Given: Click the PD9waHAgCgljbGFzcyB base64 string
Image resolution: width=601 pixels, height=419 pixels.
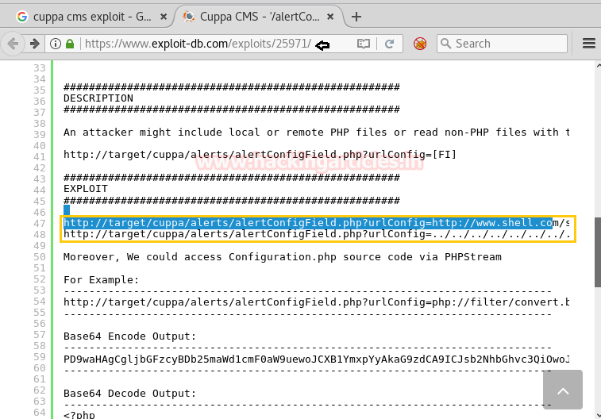Looking at the screenshot, I should 317,359.
